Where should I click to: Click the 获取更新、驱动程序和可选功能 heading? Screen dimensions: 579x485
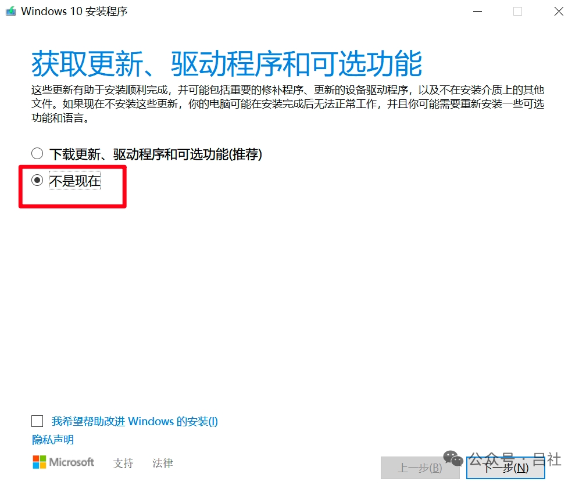pos(227,64)
